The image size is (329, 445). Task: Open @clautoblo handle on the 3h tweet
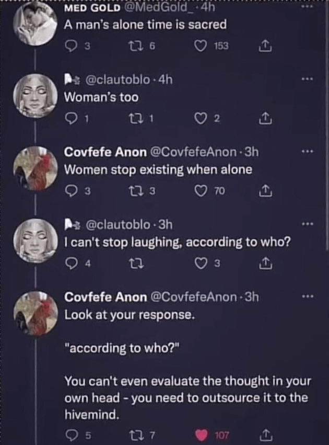(118, 225)
